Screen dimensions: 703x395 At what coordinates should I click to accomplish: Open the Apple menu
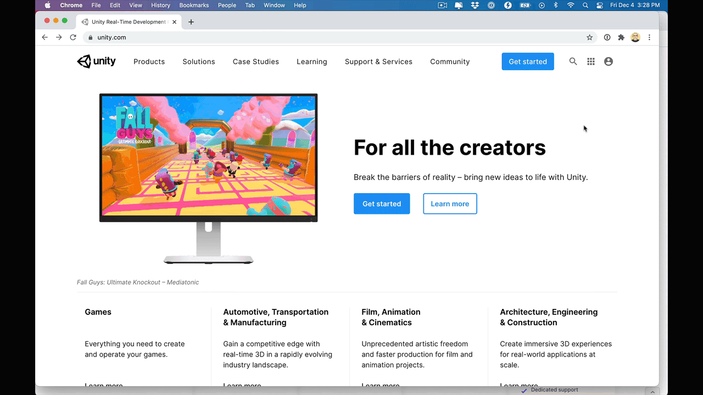click(47, 5)
